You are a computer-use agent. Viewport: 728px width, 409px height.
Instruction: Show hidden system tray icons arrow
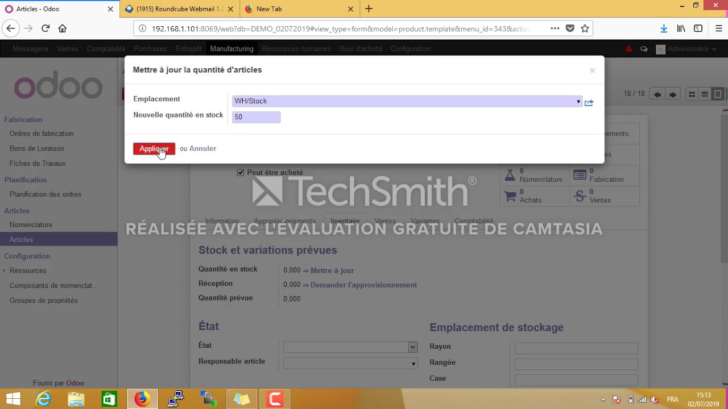(603, 399)
